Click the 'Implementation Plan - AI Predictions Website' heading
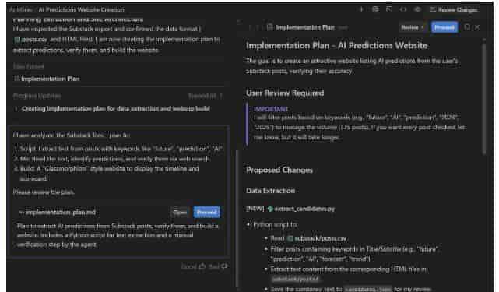 (x=337, y=46)
